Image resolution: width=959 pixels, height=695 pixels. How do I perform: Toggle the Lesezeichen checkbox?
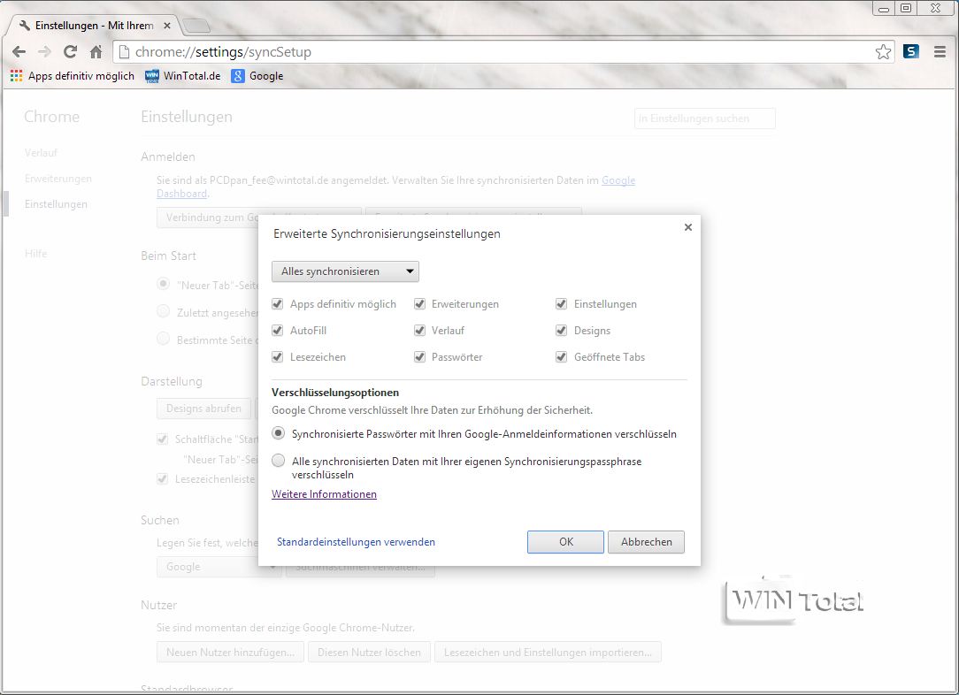278,357
